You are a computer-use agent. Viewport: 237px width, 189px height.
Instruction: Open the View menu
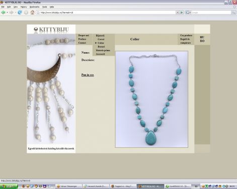(16, 7)
